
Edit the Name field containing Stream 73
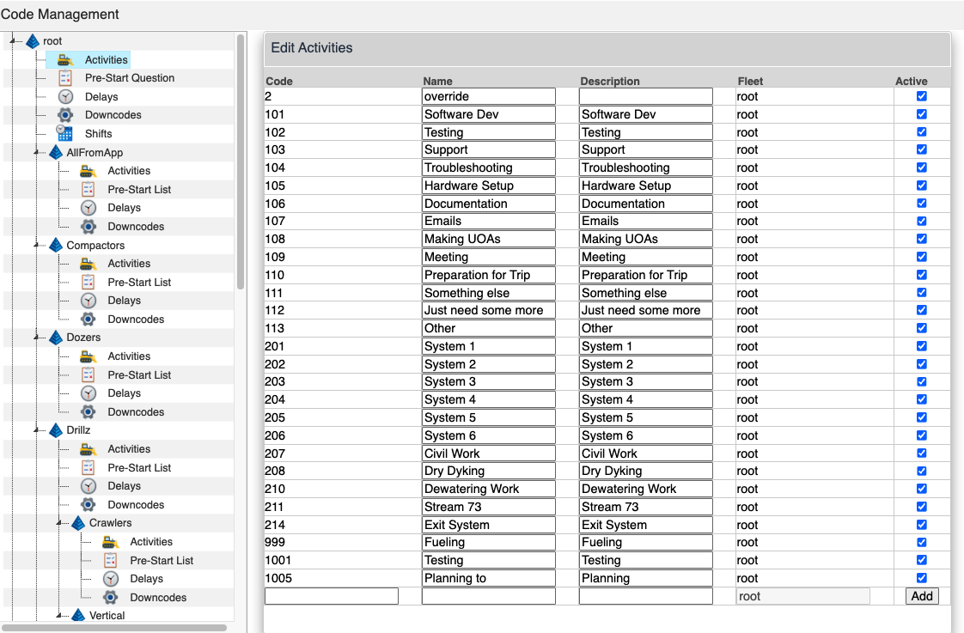[489, 507]
